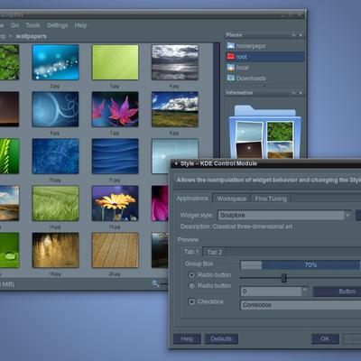Image resolution: width=361 pixels, height=361 pixels.
Task: Click the spin box field showing 0
Action: [x=271, y=292]
